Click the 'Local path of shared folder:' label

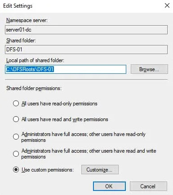[x=35, y=60]
